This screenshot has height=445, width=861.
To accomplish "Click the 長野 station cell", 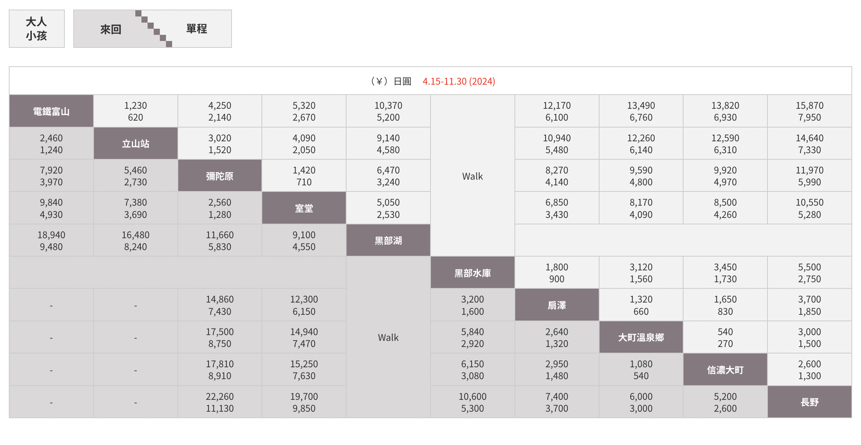I will (809, 402).
